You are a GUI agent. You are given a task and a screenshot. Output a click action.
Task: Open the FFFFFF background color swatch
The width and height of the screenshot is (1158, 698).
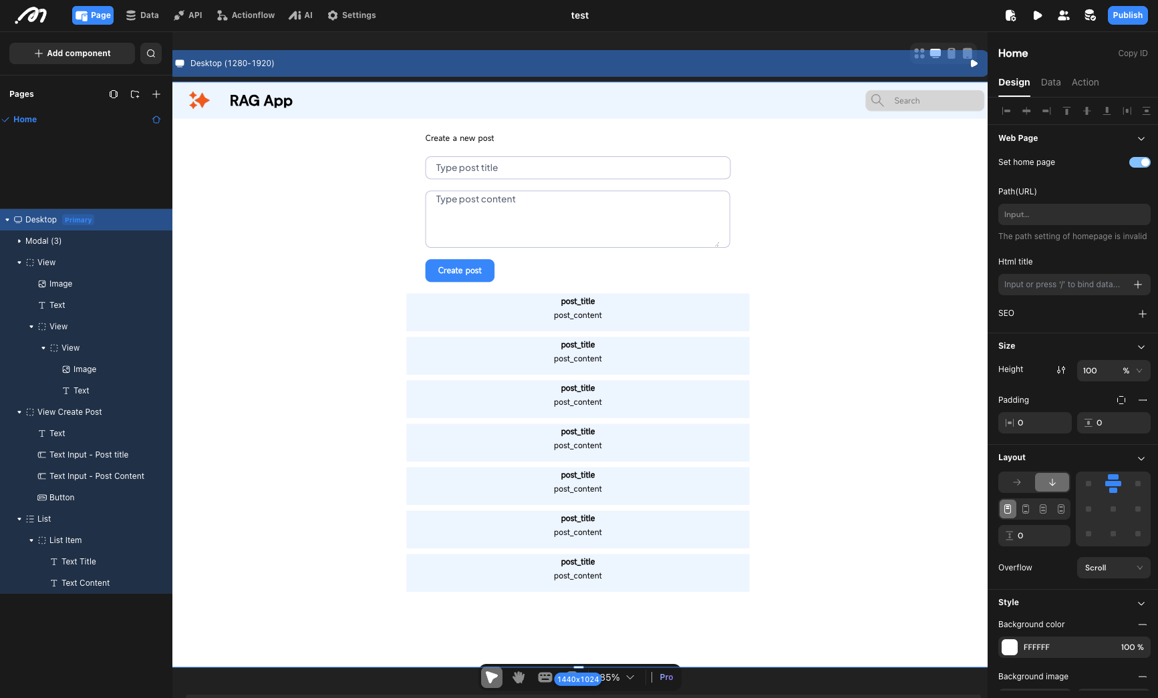[1010, 647]
